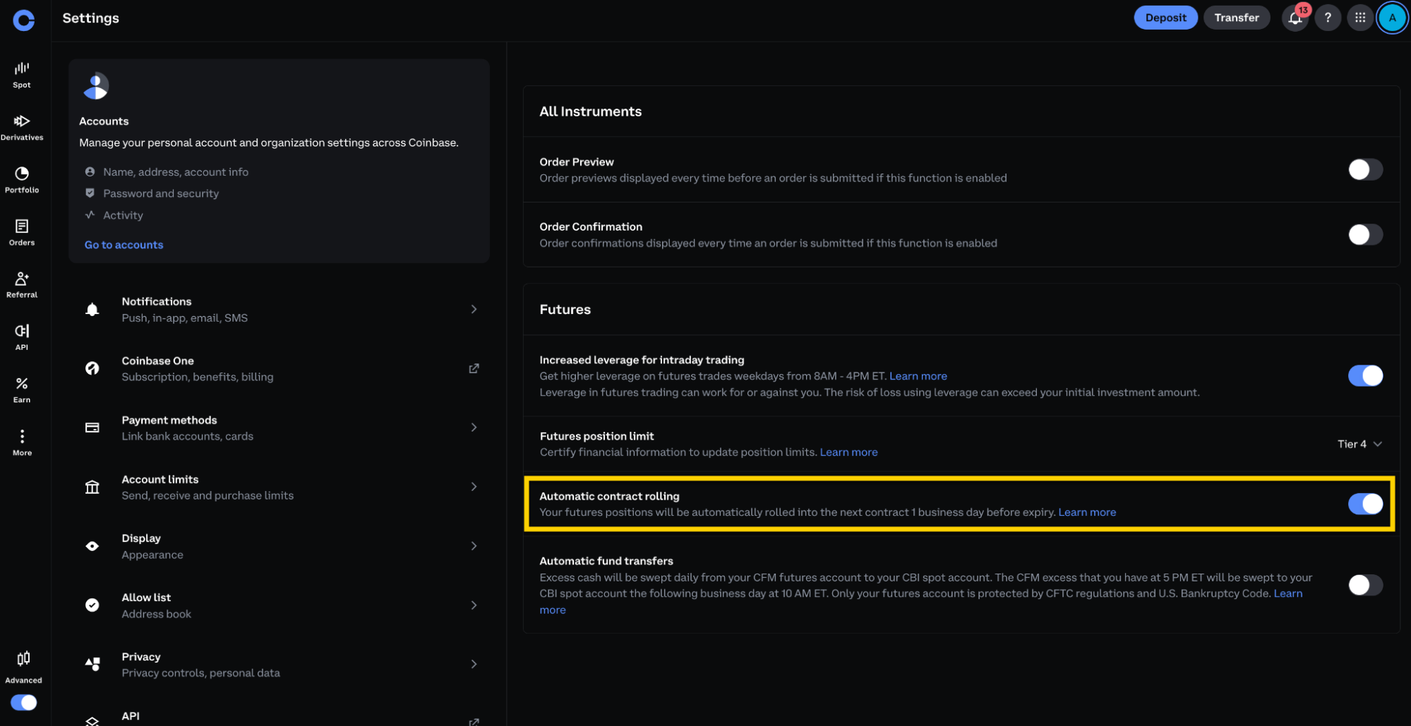The image size is (1411, 726).
Task: Click the Account limits bank icon
Action: point(92,487)
